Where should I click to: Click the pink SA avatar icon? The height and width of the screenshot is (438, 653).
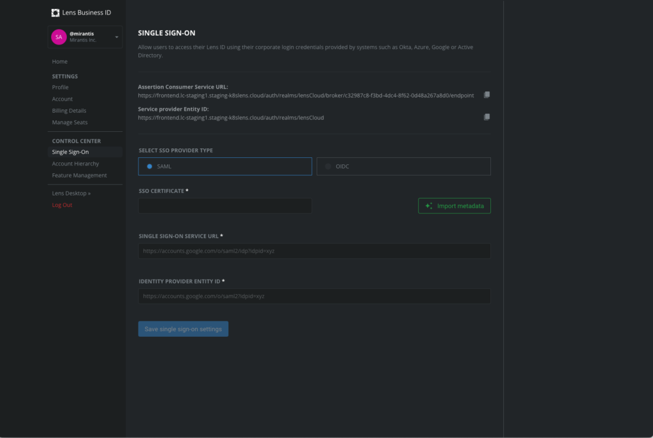[59, 38]
